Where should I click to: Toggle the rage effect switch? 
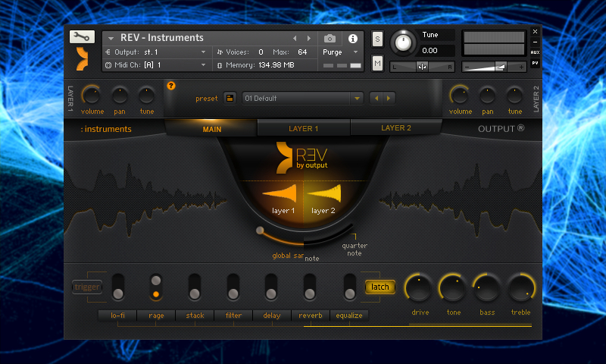coord(156,287)
